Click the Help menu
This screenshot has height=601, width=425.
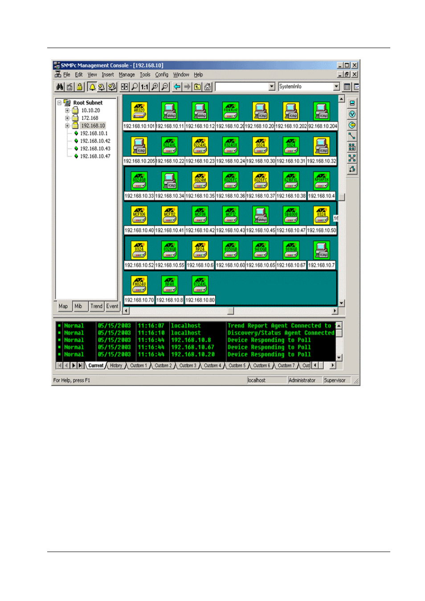(198, 75)
